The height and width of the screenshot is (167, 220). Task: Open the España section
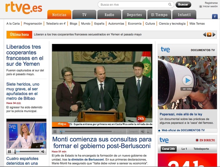(99, 24)
